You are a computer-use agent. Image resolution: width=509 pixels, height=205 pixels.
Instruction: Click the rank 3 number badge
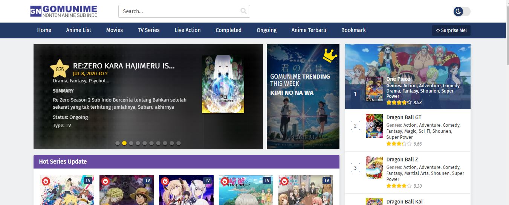point(355,167)
